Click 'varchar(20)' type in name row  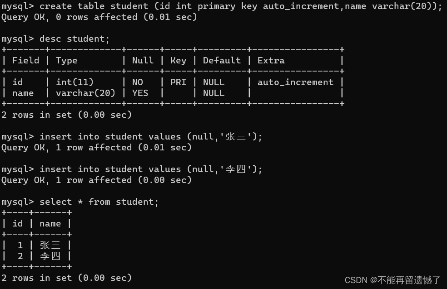pyautogui.click(x=85, y=93)
